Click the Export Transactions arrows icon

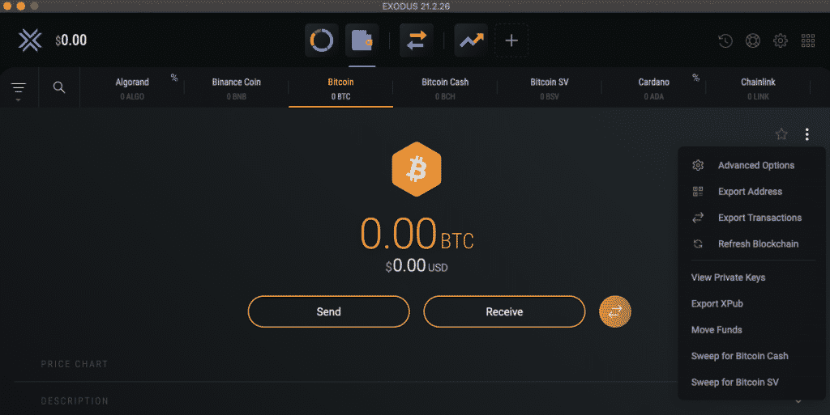tap(698, 218)
